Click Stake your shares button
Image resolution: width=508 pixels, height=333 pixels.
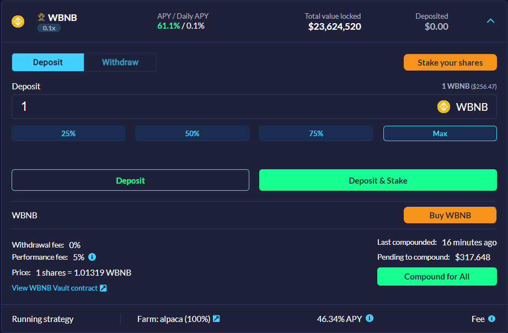(450, 62)
